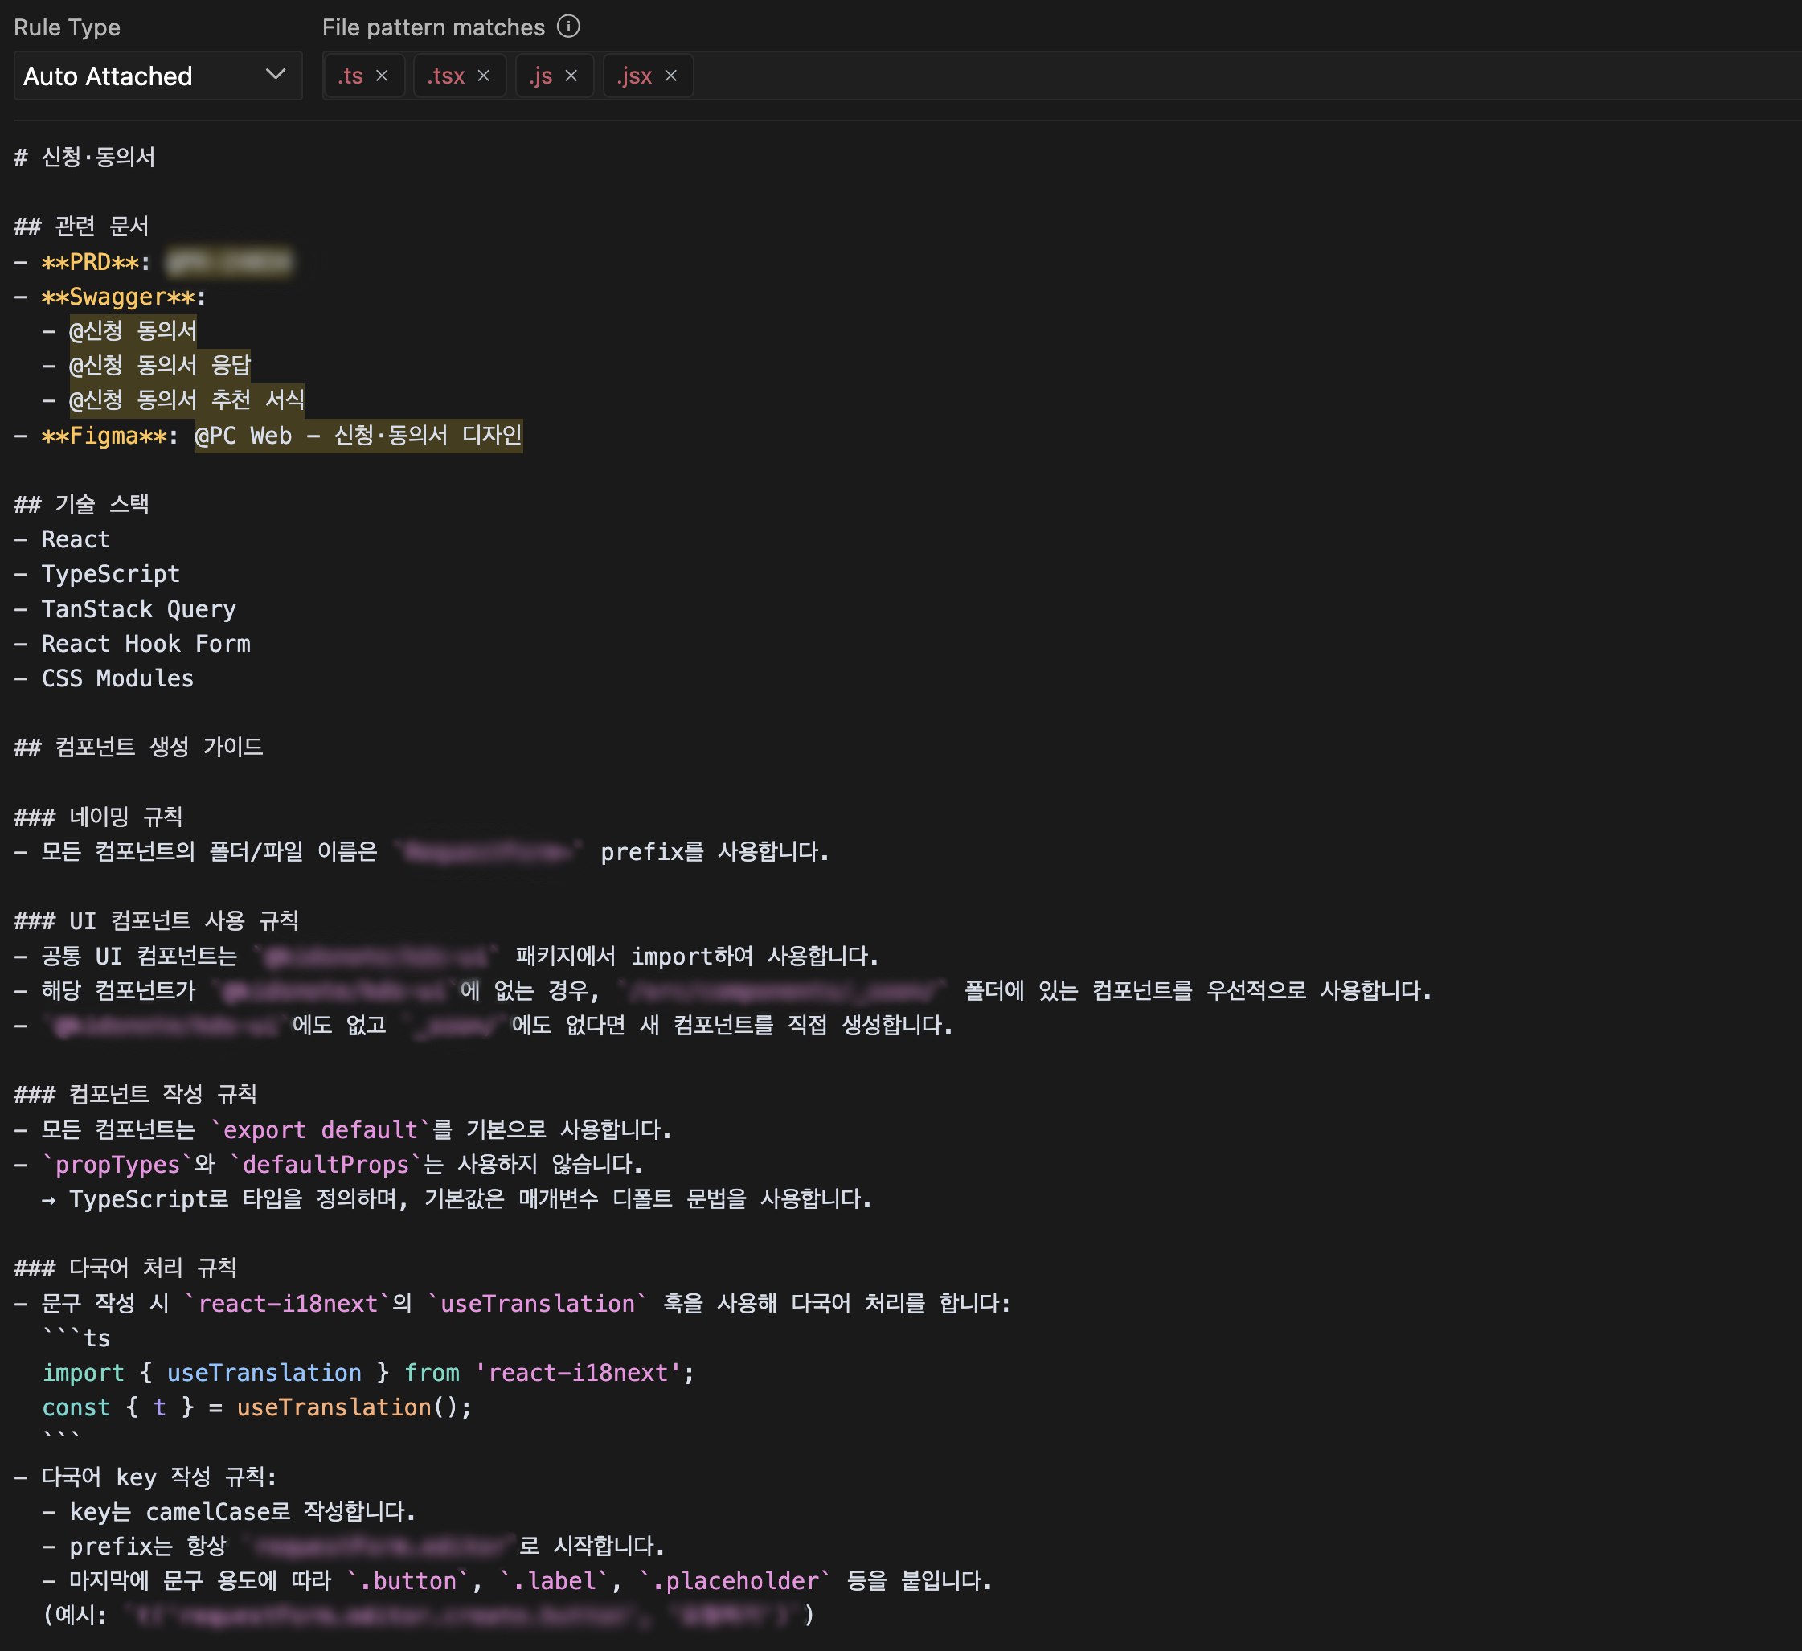
Task: Select the .jsx pattern chip label
Action: pyautogui.click(x=633, y=76)
